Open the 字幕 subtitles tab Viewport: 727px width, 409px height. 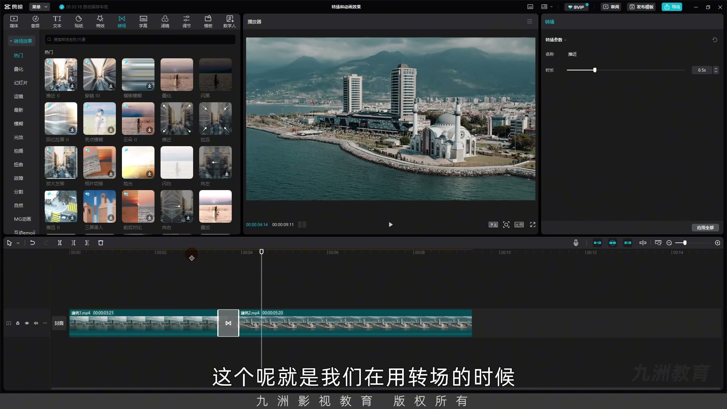point(143,22)
